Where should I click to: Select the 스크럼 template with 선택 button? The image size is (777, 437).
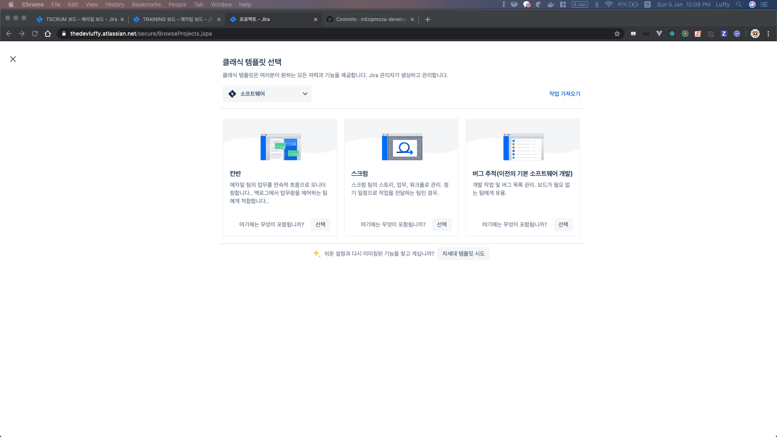click(442, 225)
